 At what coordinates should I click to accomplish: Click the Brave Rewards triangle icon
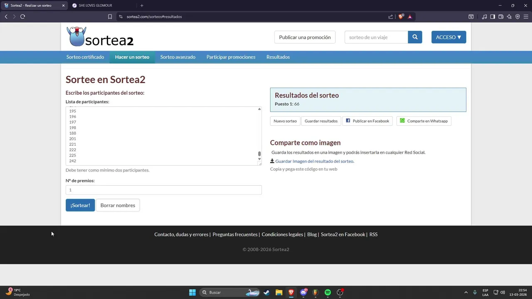pyautogui.click(x=410, y=17)
